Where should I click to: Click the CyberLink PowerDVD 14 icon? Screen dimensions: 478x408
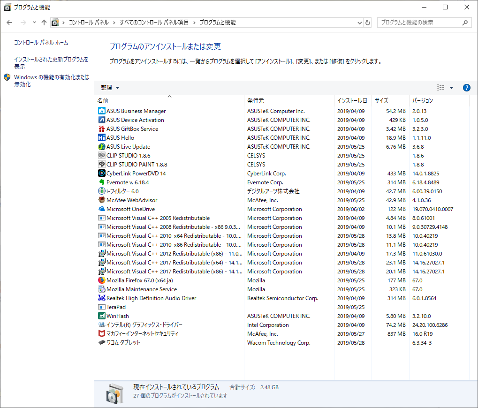pos(102,174)
